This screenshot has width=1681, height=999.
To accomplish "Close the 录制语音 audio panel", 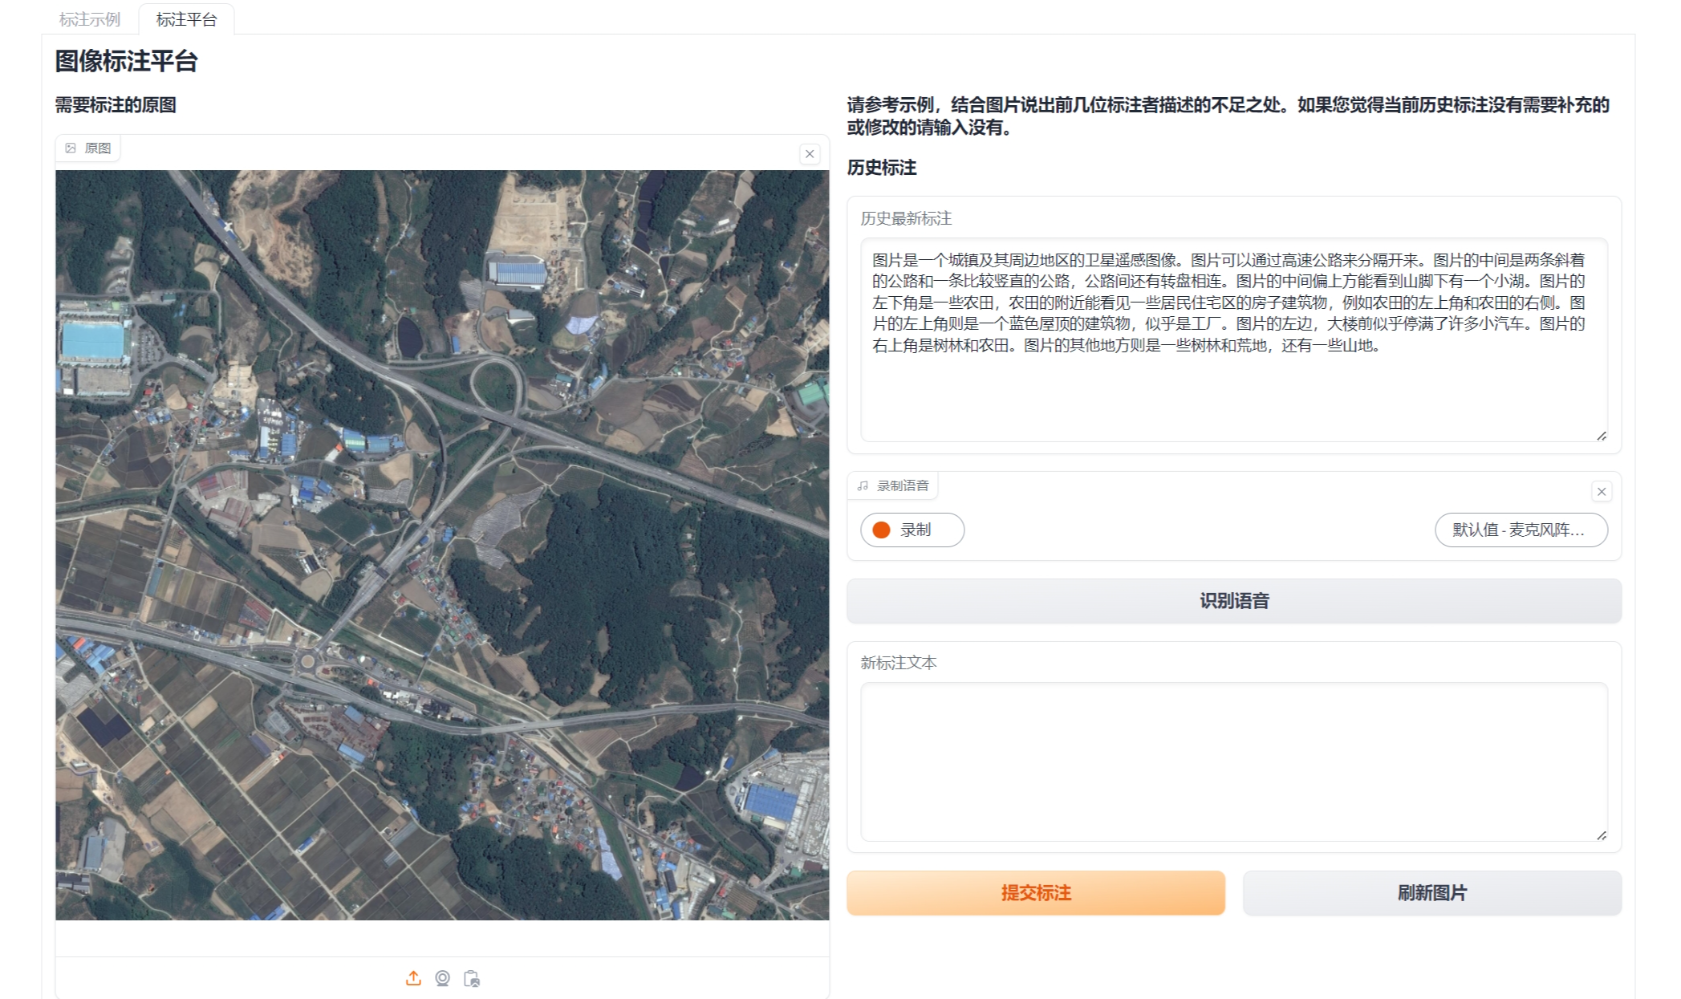I will tap(1602, 491).
